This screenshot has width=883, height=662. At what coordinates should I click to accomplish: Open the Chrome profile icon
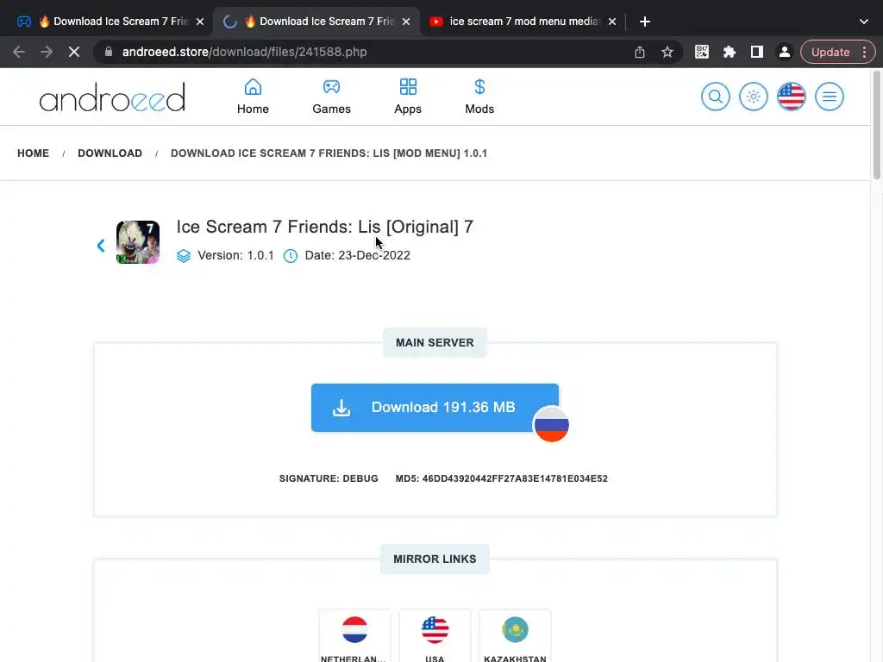pos(784,52)
